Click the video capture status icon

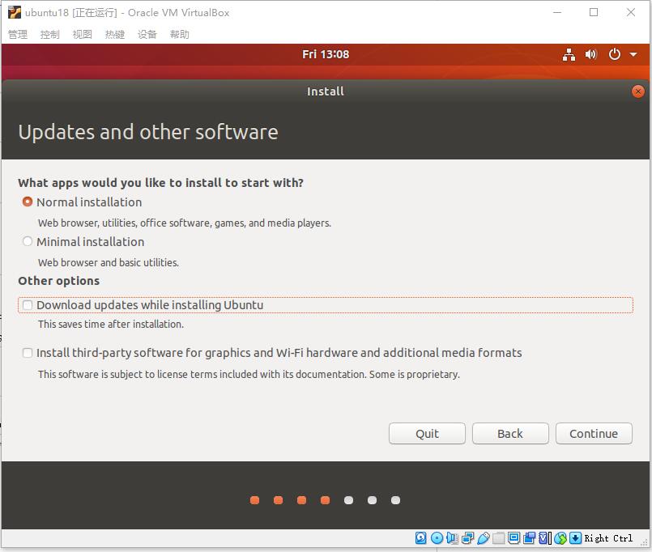(530, 538)
